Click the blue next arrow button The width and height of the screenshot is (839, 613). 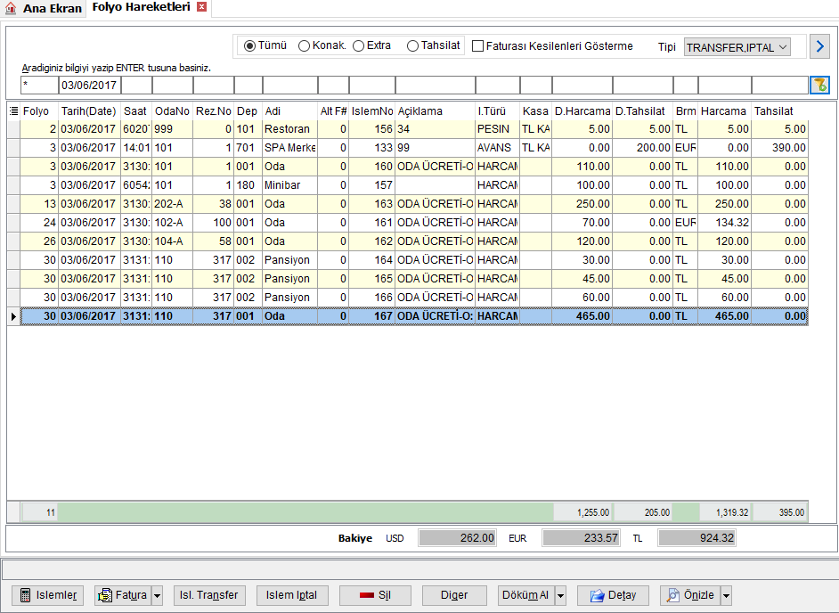819,46
